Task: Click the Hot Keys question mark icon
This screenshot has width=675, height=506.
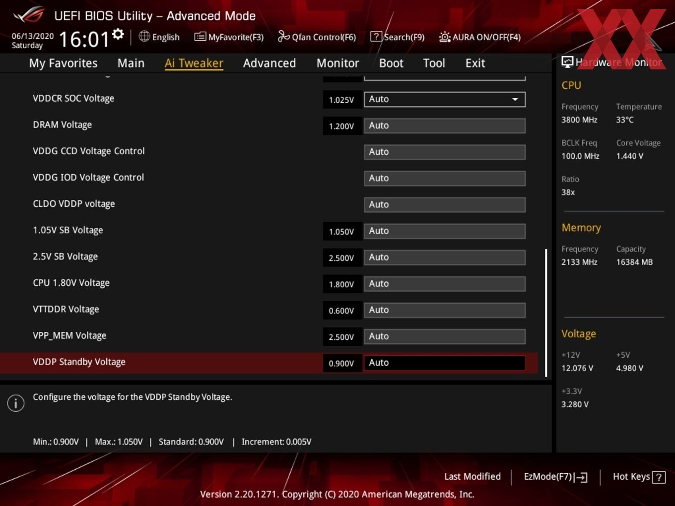Action: click(x=659, y=477)
